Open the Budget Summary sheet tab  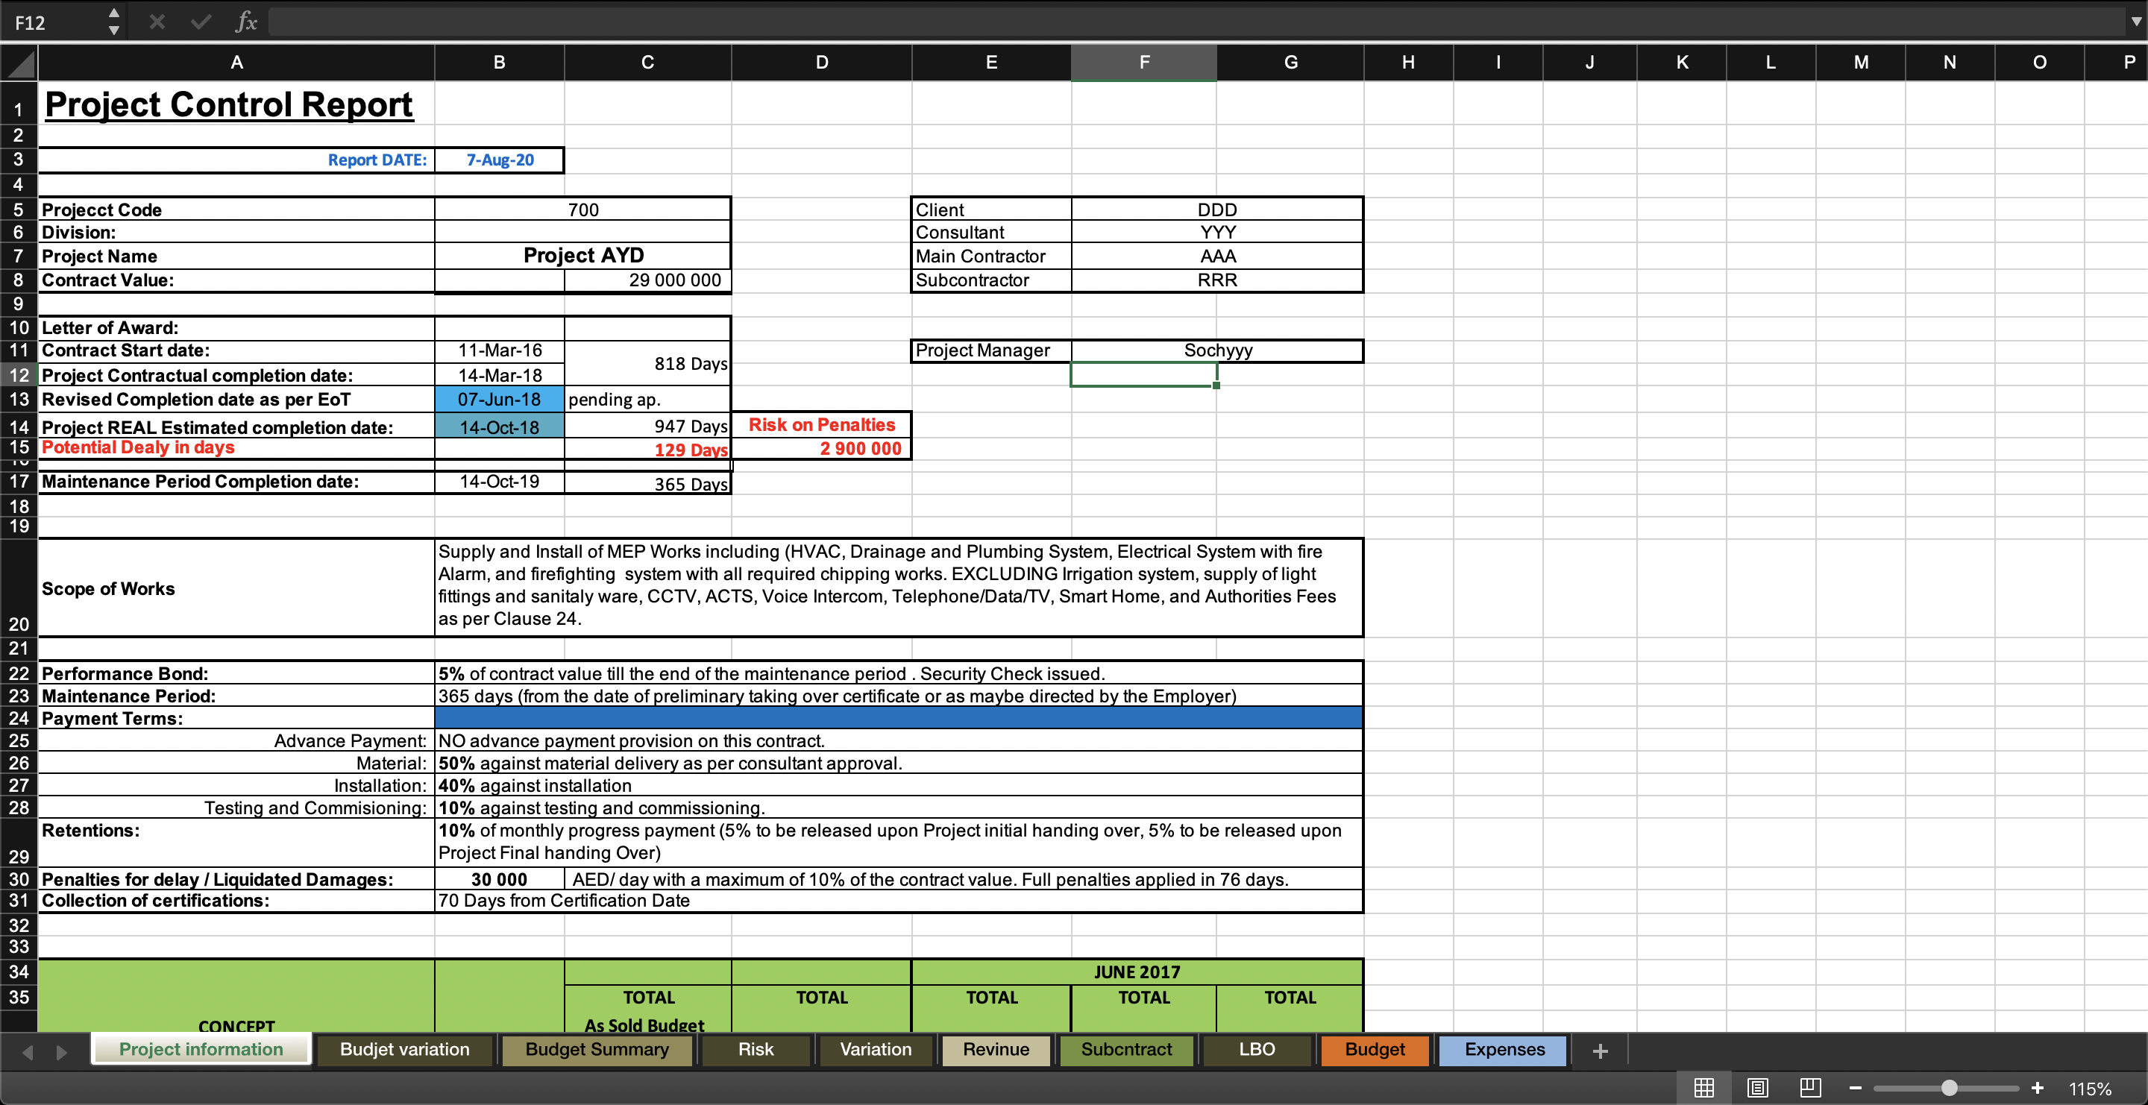[x=597, y=1049]
